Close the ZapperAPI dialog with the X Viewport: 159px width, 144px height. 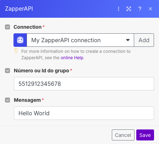[x=150, y=9]
